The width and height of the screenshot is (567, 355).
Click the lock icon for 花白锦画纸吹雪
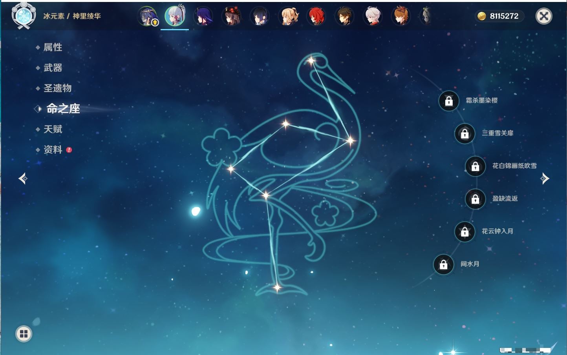(475, 166)
